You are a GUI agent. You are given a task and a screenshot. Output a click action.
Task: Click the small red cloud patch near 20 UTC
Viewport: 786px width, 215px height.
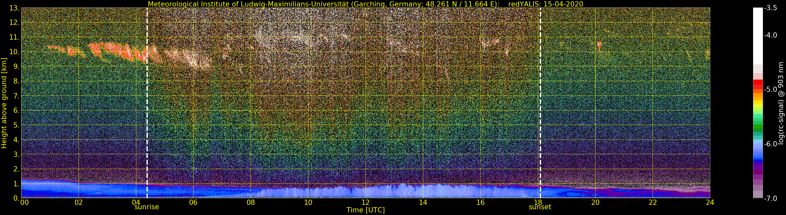coord(599,46)
